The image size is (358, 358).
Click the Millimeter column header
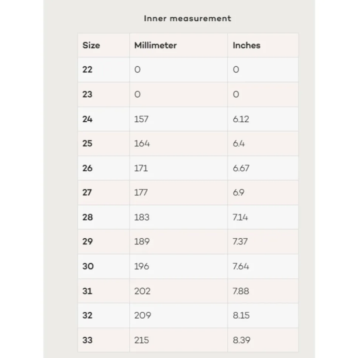[155, 45]
